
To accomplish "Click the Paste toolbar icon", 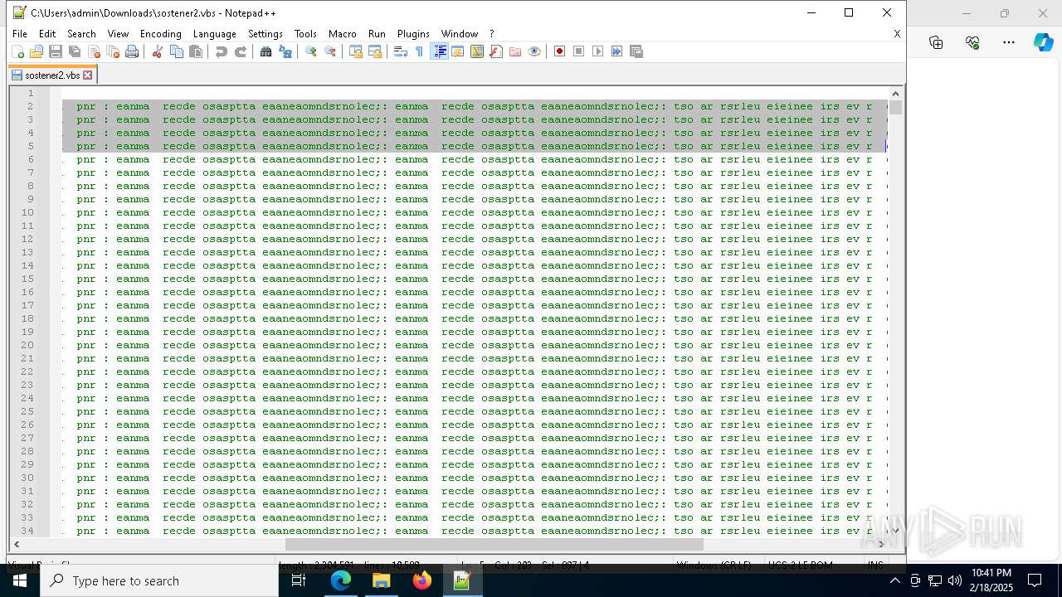I will (195, 51).
